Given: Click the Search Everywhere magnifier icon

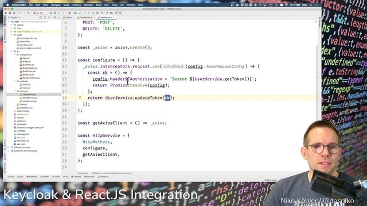Looking at the screenshot, I should point(120,13).
